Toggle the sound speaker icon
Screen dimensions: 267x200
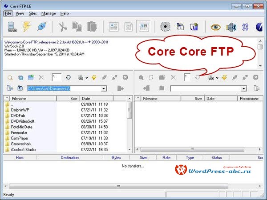(x=231, y=27)
